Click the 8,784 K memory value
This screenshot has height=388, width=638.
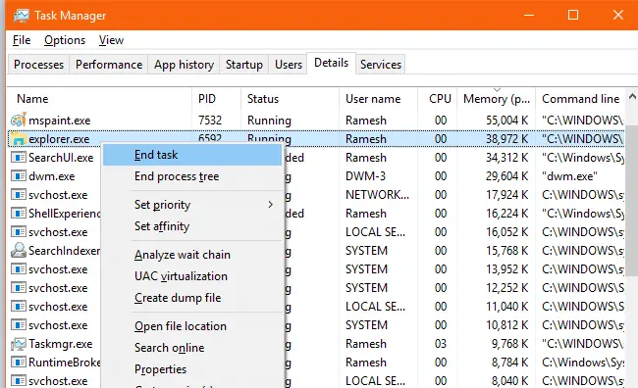(509, 363)
